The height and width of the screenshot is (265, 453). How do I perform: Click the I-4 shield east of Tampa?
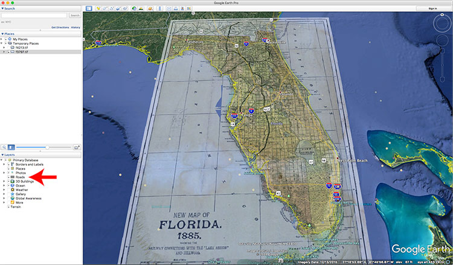pyautogui.click(x=251, y=110)
